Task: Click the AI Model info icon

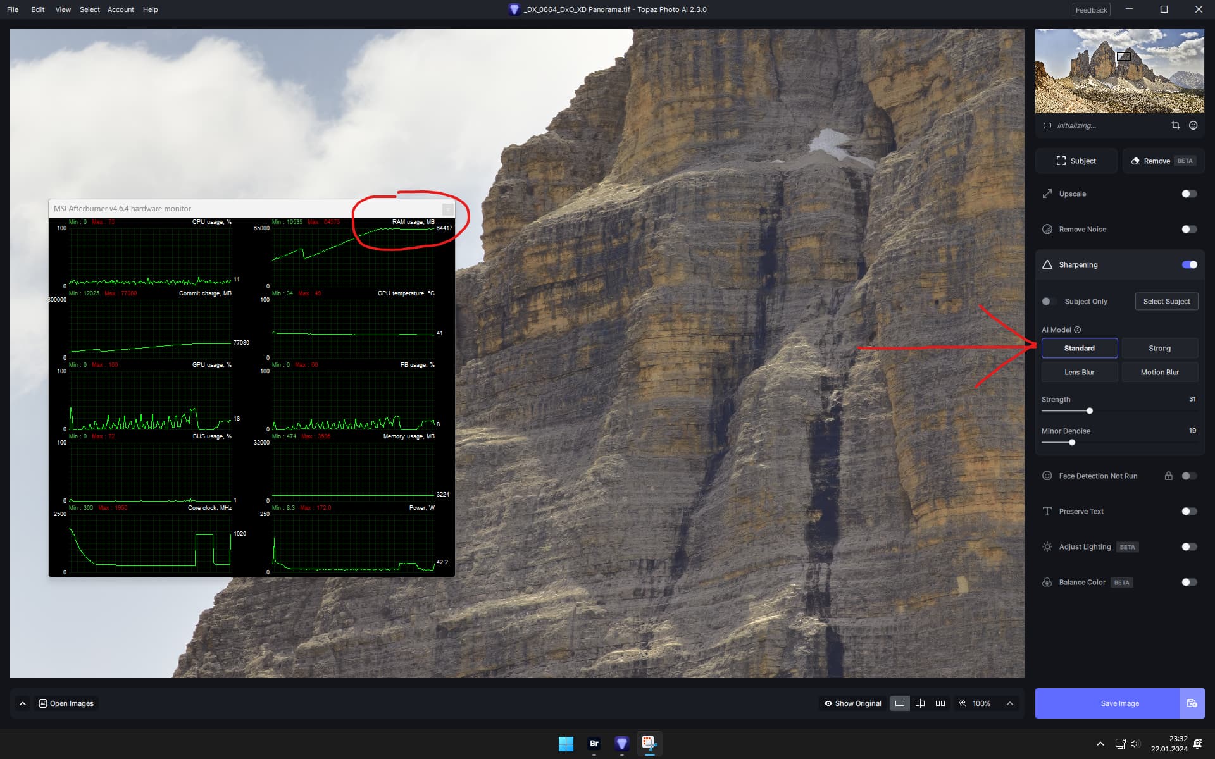Action: (x=1078, y=330)
